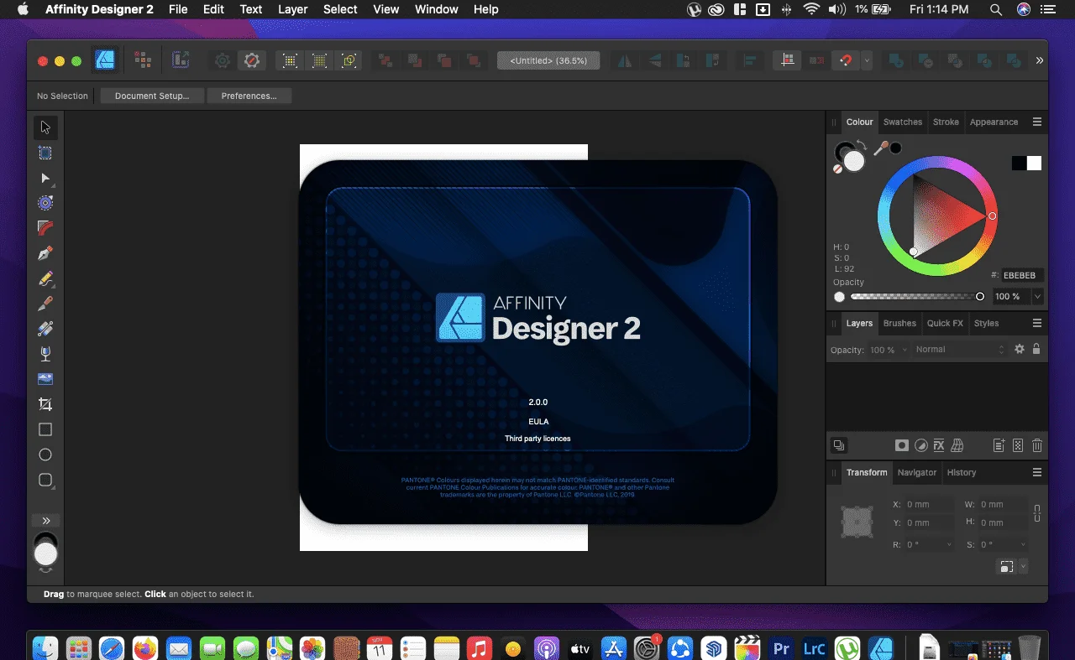The width and height of the screenshot is (1075, 660).
Task: Click the Preferences button
Action: tap(249, 96)
